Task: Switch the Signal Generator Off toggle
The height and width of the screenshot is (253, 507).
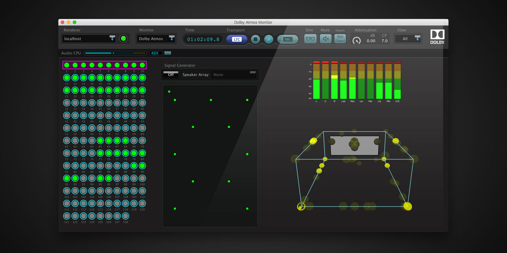Action: [171, 74]
